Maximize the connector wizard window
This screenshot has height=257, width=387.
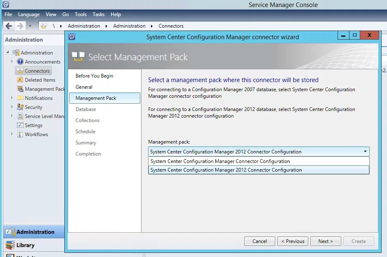click(355, 35)
